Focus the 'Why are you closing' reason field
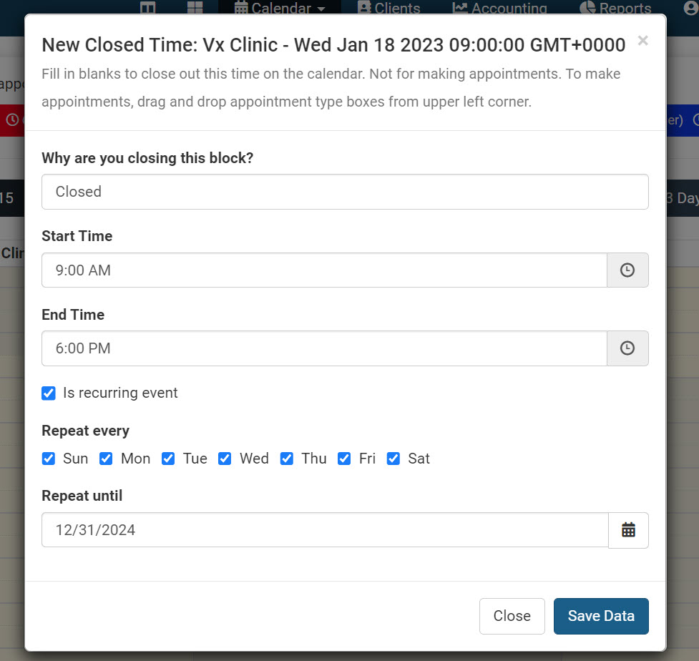 (345, 192)
